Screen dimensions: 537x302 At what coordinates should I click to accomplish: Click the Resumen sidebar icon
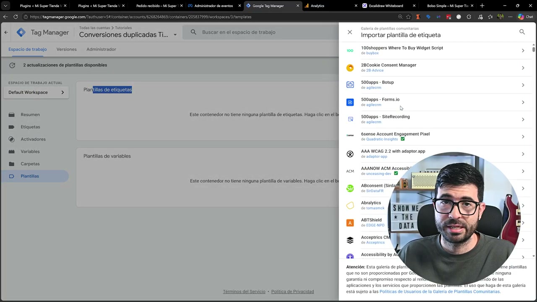coord(12,115)
